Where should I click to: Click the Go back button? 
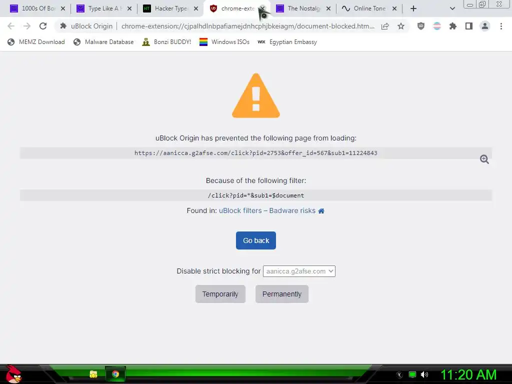click(255, 240)
